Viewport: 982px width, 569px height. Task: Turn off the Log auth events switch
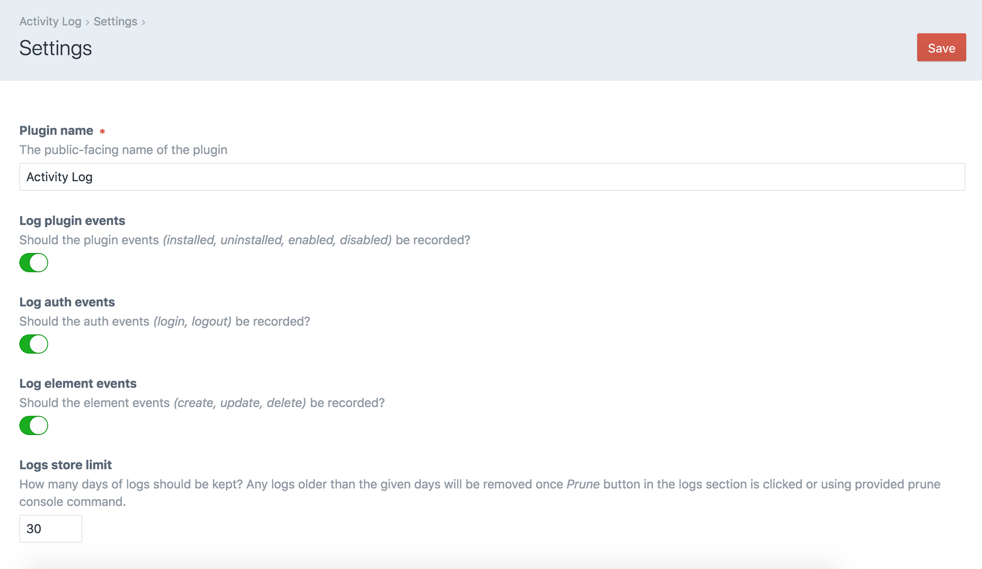34,344
